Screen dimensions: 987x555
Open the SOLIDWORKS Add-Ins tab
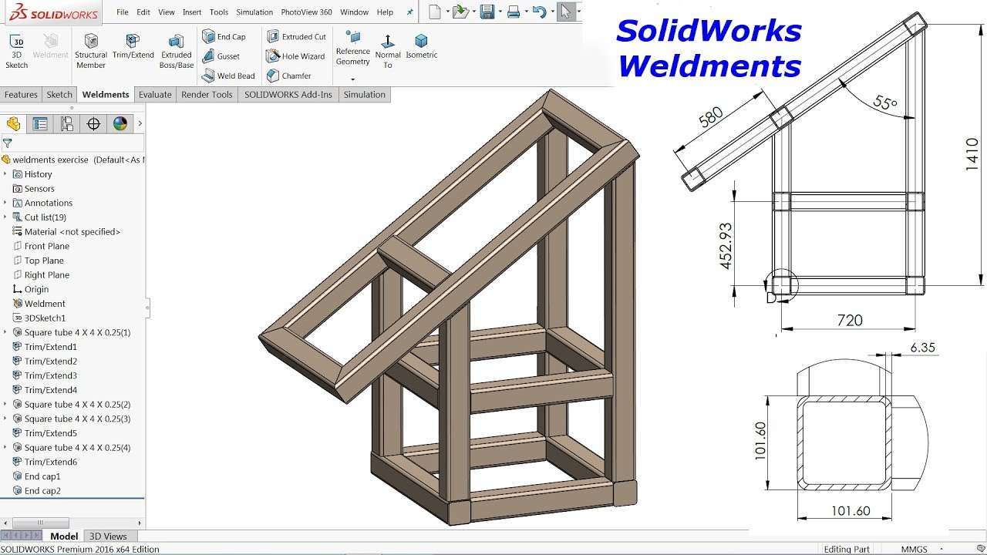point(288,95)
